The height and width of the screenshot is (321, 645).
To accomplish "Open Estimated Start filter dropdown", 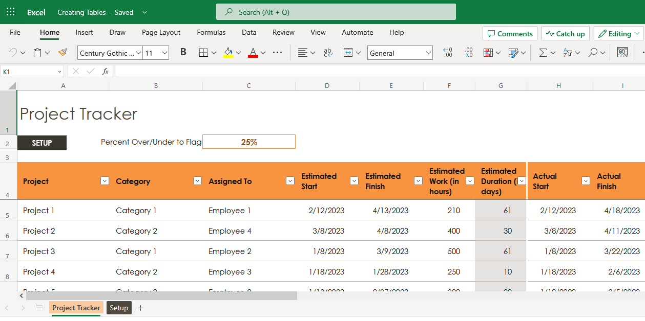I will pyautogui.click(x=354, y=181).
